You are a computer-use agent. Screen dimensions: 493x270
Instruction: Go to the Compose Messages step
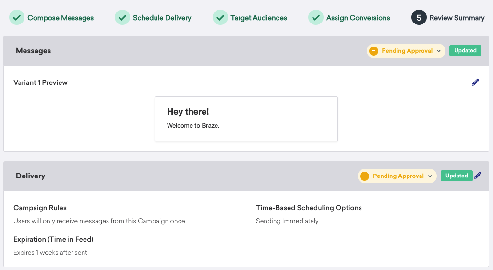60,18
